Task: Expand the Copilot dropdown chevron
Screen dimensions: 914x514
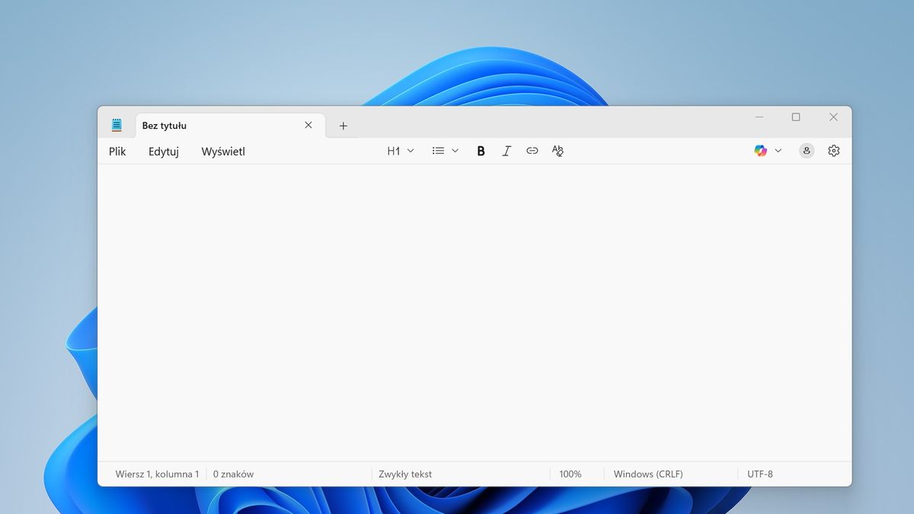Action: [778, 151]
